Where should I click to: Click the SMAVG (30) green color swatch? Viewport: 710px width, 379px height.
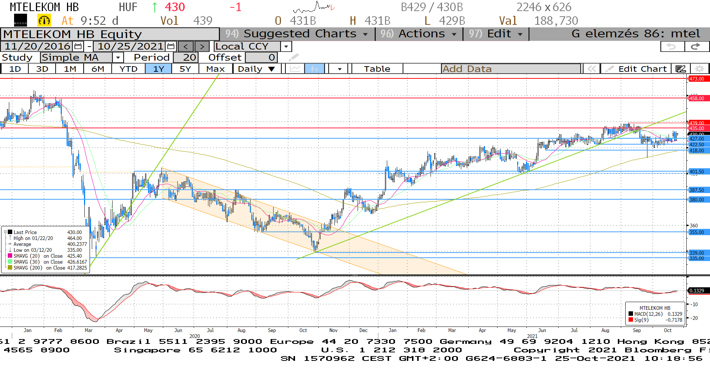pyautogui.click(x=10, y=262)
